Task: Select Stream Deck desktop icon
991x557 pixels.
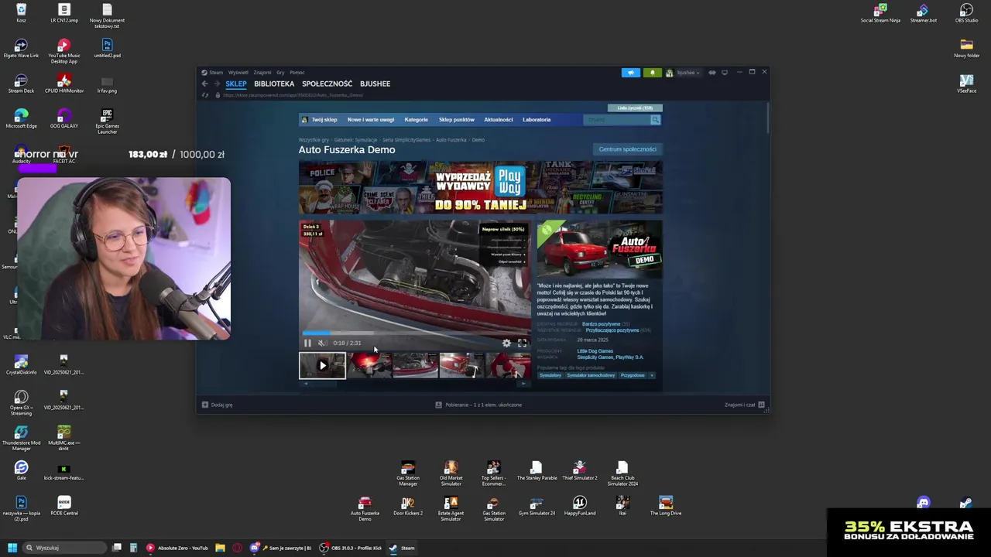Action: (x=21, y=84)
